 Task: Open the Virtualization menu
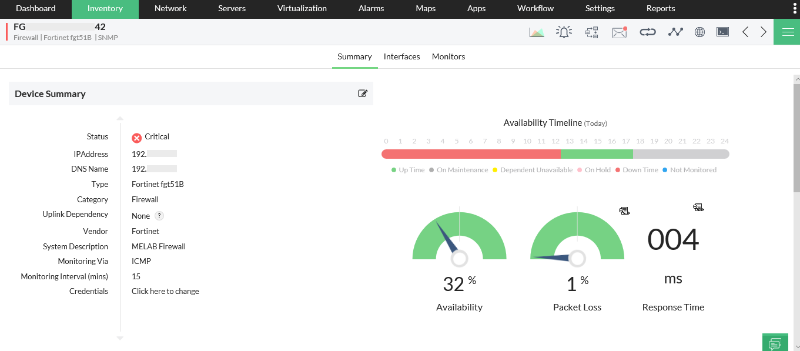(x=301, y=9)
